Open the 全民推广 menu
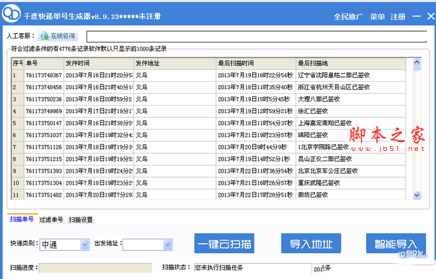The image size is (436, 279). (x=348, y=17)
